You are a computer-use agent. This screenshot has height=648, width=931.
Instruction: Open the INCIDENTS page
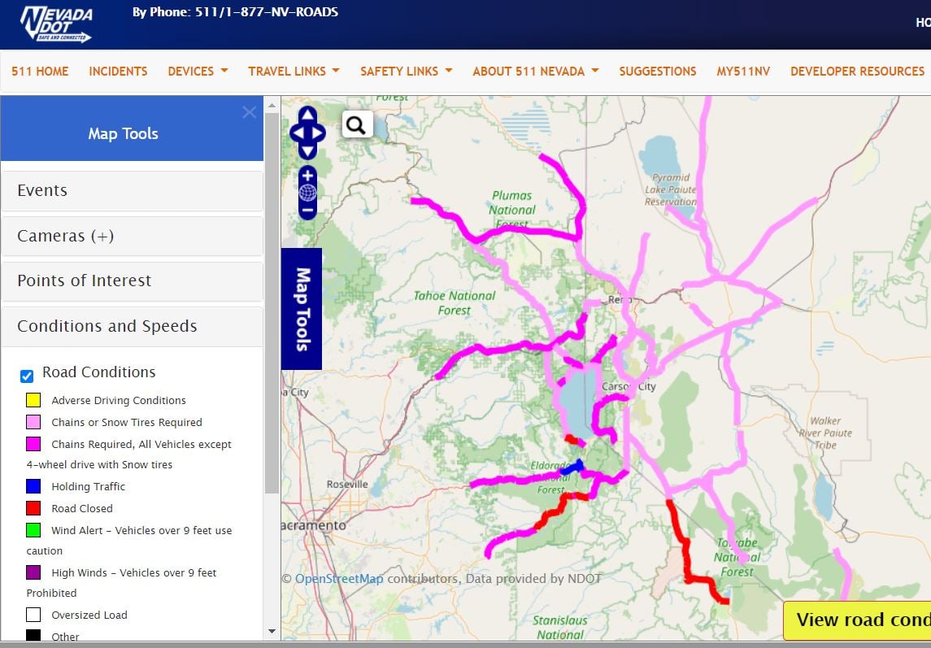point(118,72)
